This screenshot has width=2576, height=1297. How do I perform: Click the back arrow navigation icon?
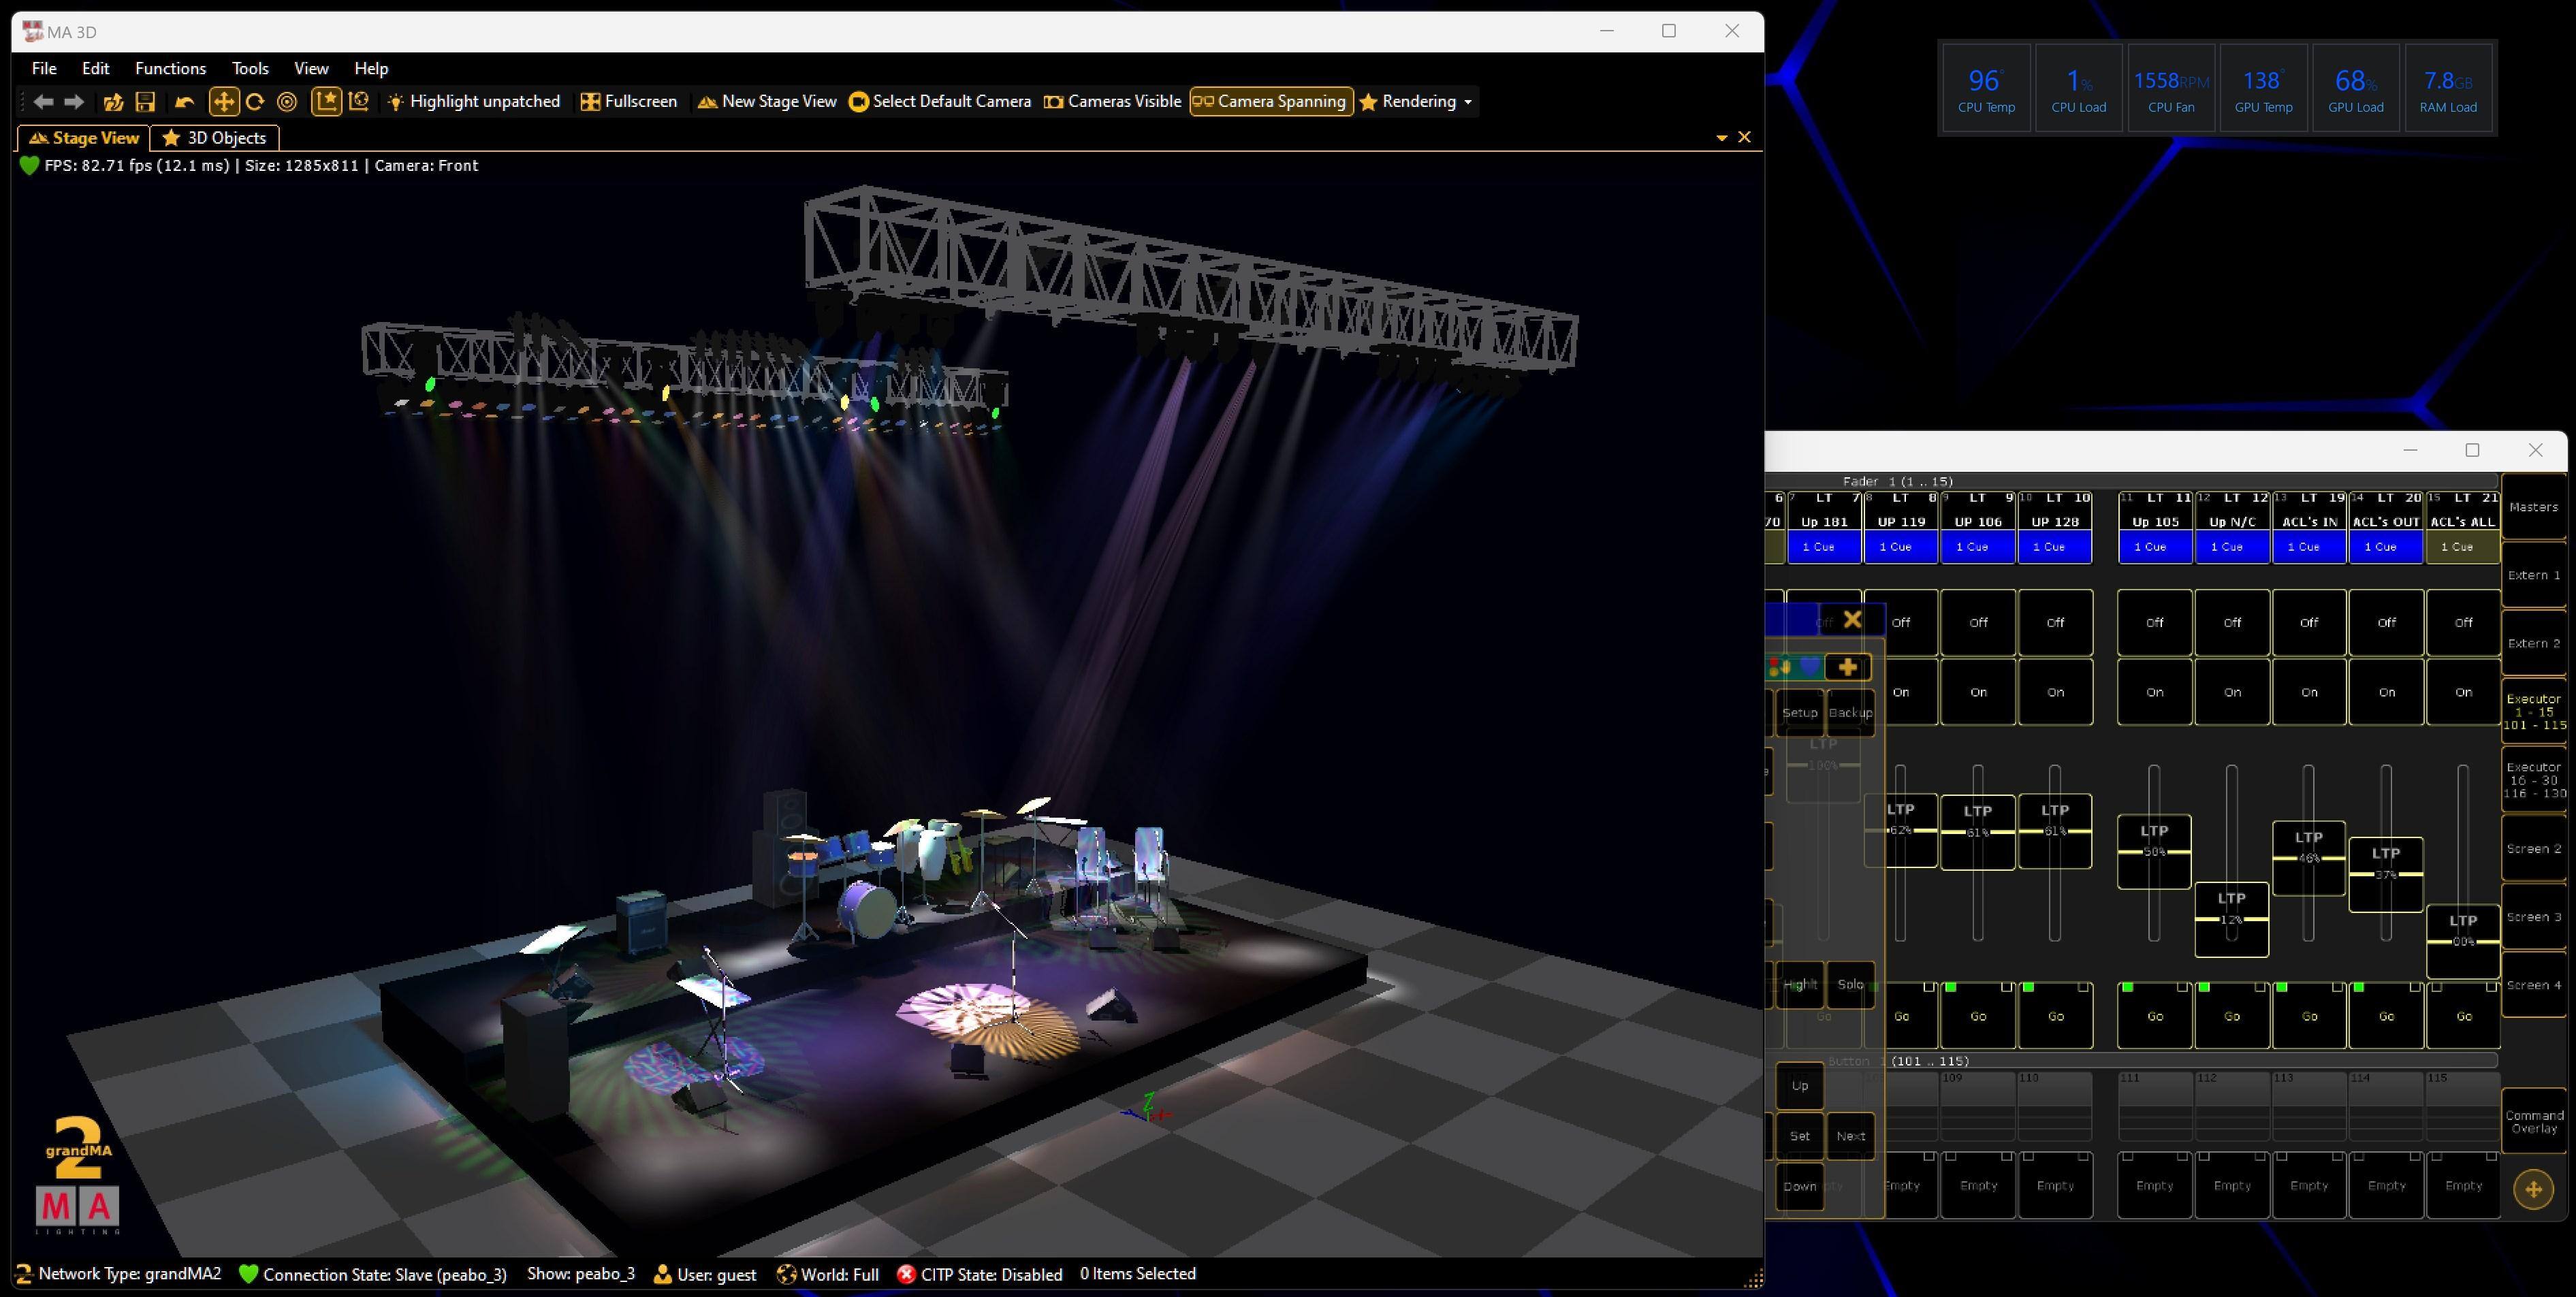pyautogui.click(x=42, y=101)
